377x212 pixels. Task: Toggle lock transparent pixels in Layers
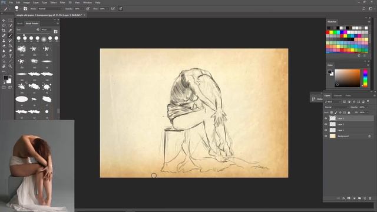coord(332,112)
